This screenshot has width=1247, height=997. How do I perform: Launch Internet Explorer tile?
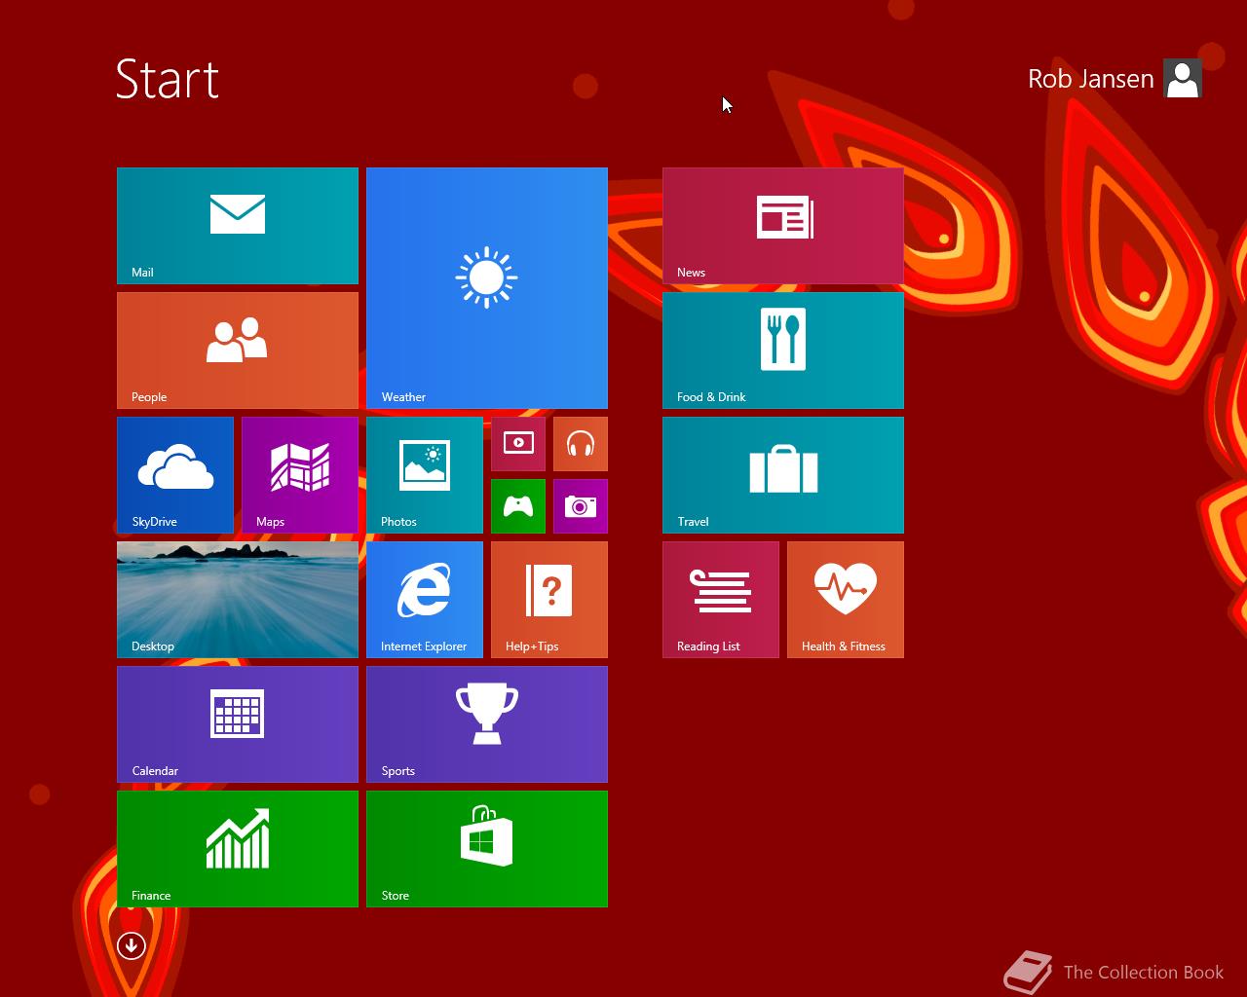pos(425,600)
